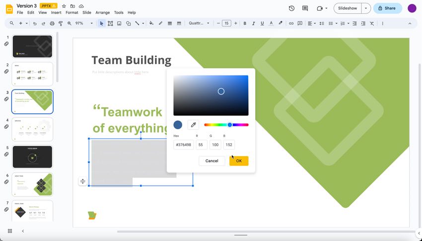This screenshot has height=241, width=422.
Task: View the version history clock icon
Action: pos(291,8)
